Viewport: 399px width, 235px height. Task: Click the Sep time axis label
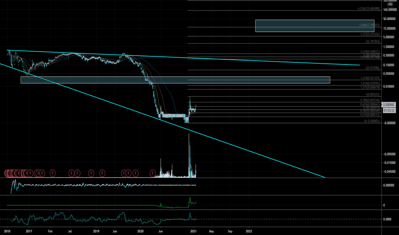(230, 231)
